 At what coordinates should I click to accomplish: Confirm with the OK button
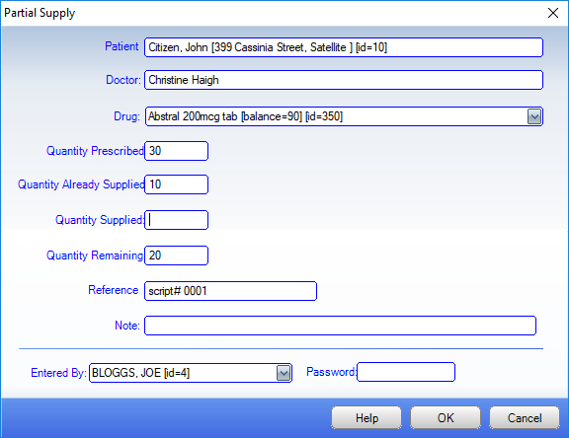[x=446, y=417]
